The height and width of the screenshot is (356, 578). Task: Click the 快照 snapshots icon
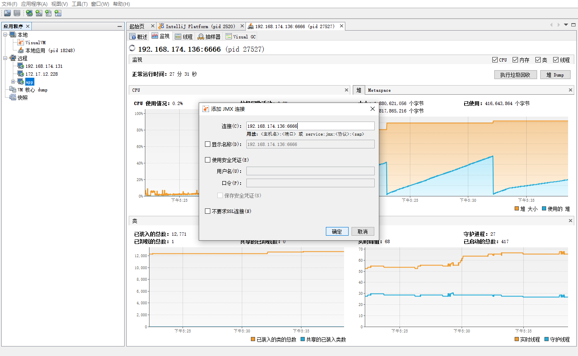[x=13, y=98]
